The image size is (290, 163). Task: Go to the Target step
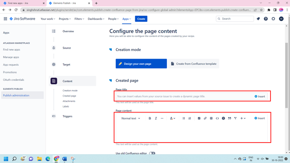(66, 64)
